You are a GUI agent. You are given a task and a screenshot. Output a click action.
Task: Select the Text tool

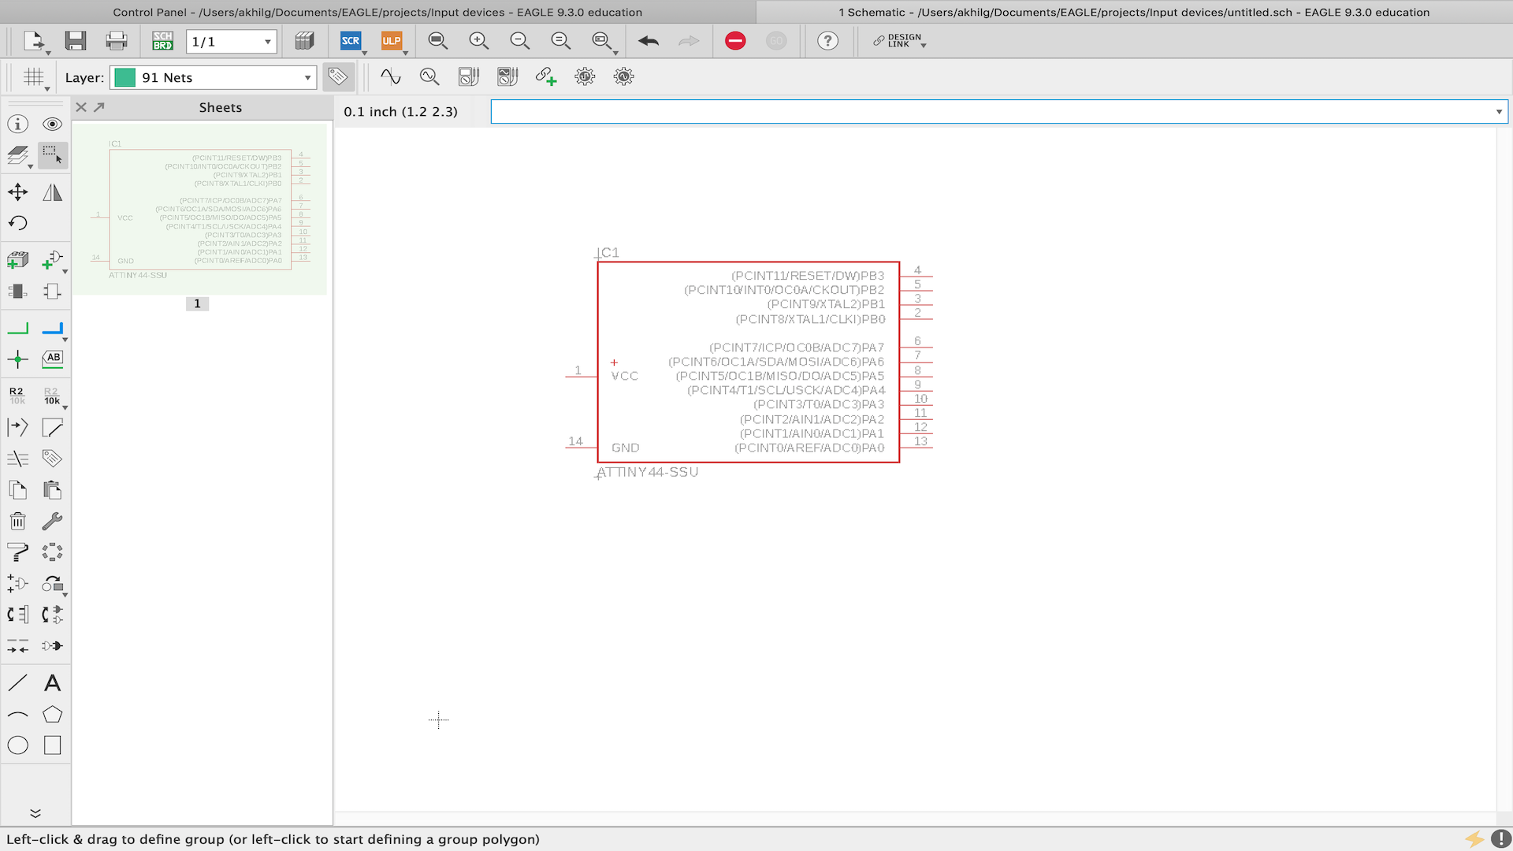[52, 683]
